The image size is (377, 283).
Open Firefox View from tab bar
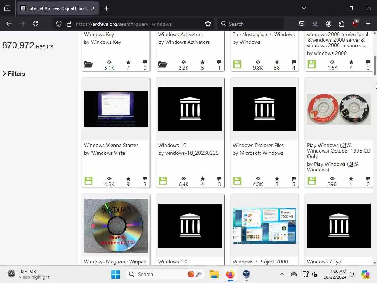coord(7,8)
